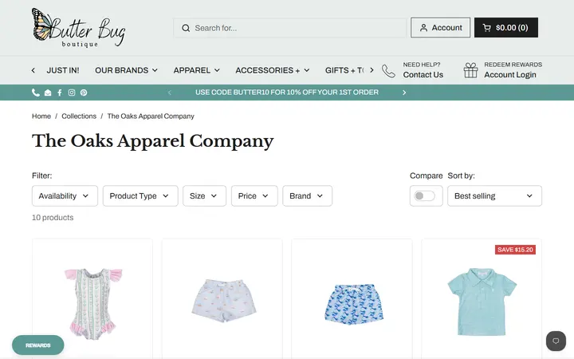Click the 10 products count text
This screenshot has height=359, width=574.
point(53,218)
